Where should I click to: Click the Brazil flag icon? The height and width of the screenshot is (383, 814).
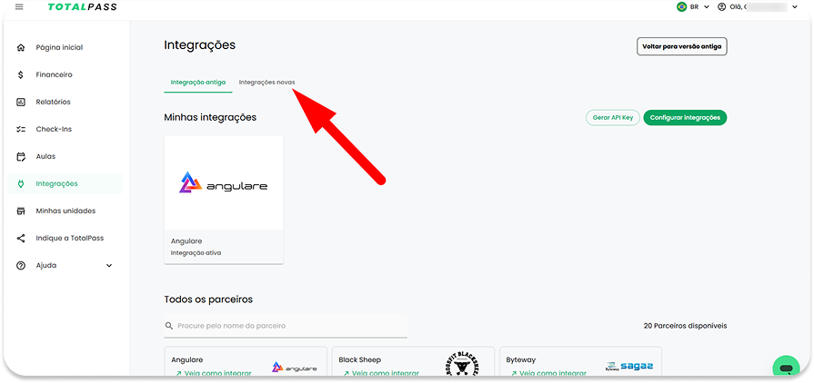(x=681, y=7)
